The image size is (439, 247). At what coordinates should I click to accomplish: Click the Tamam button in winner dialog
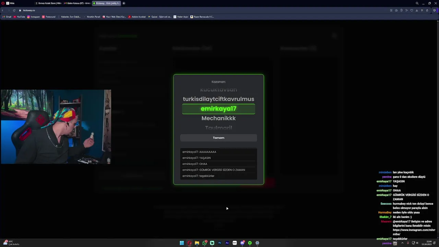pos(218,138)
